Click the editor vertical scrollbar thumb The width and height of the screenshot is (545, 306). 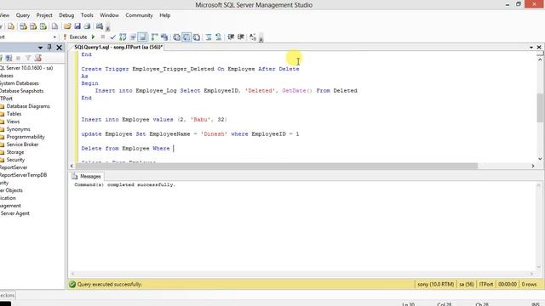540,108
